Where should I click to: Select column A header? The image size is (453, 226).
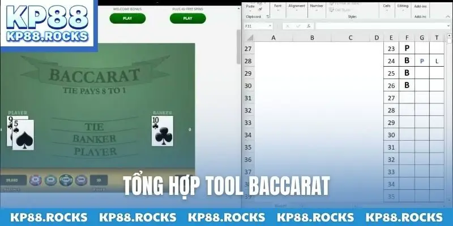click(x=273, y=38)
